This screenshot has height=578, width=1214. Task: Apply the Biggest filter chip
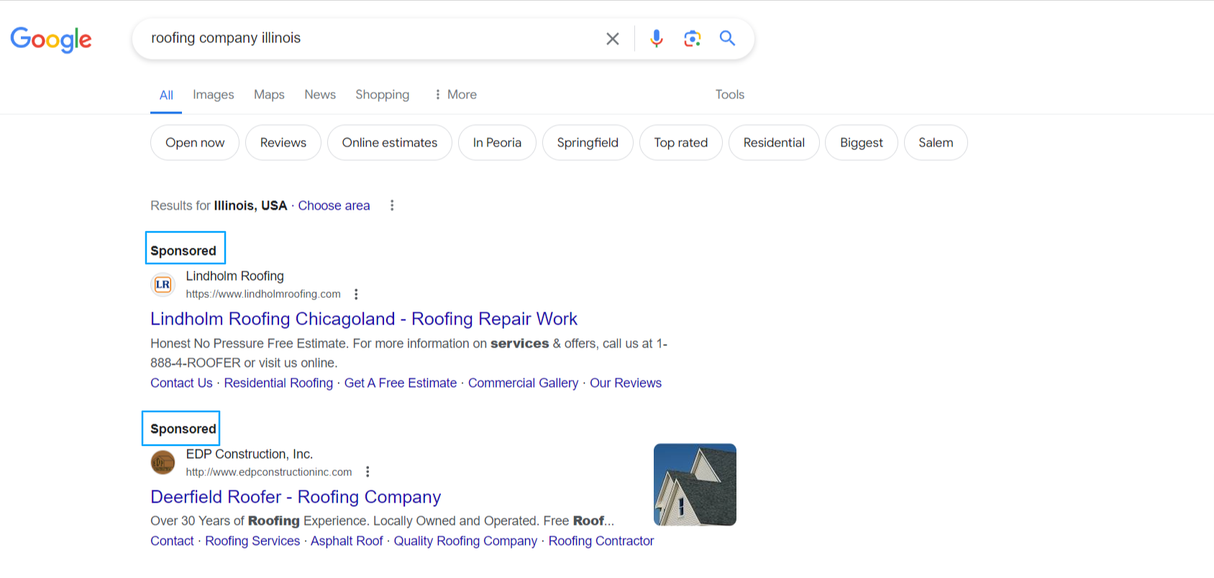(x=862, y=143)
